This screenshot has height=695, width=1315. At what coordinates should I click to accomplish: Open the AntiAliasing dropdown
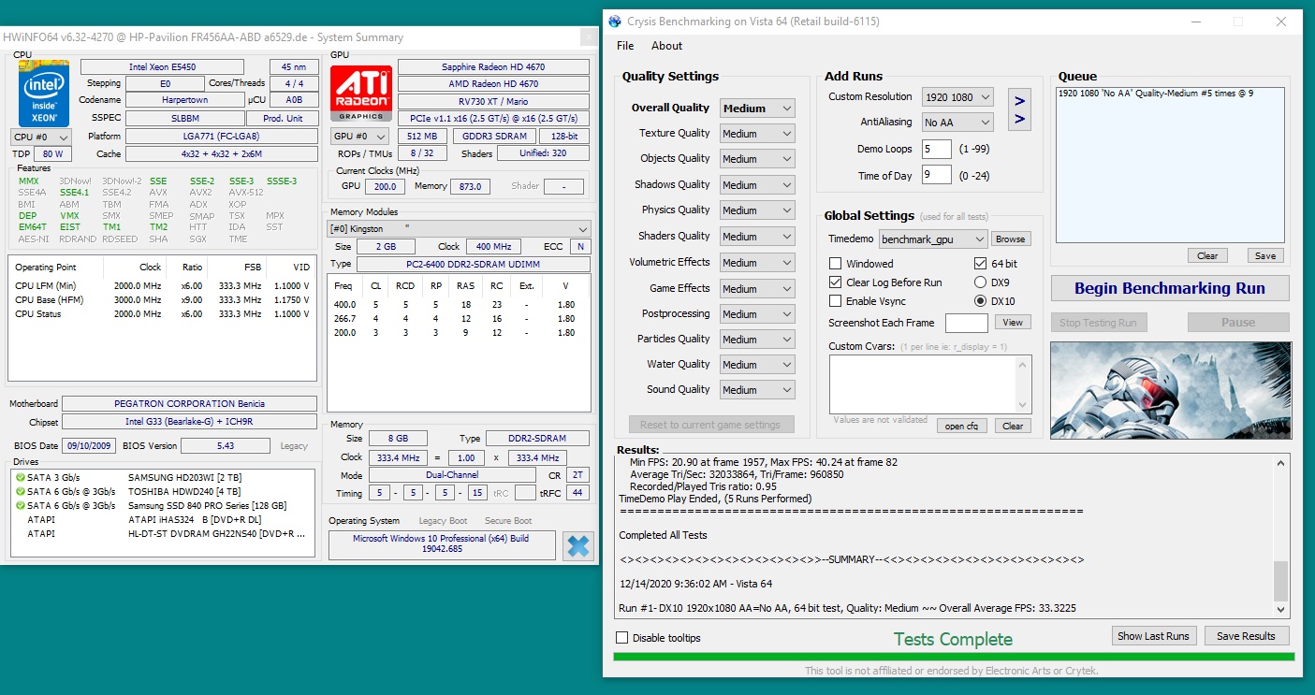957,123
